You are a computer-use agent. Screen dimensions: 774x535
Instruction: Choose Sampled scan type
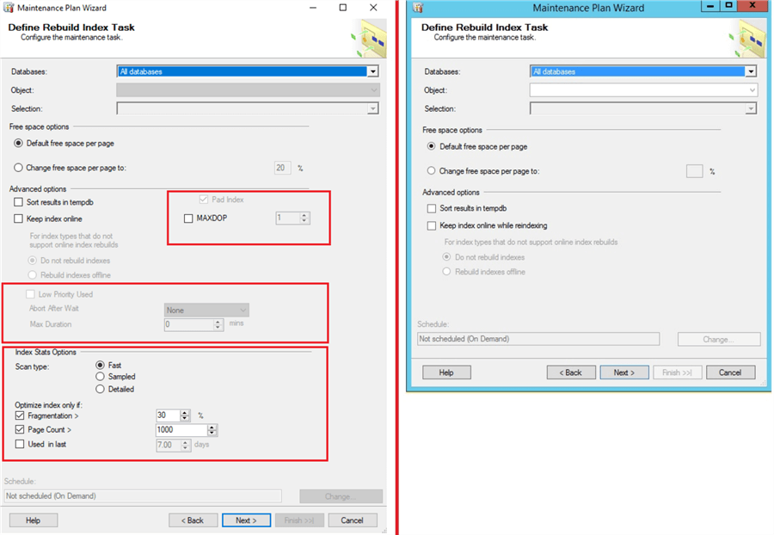coord(101,377)
